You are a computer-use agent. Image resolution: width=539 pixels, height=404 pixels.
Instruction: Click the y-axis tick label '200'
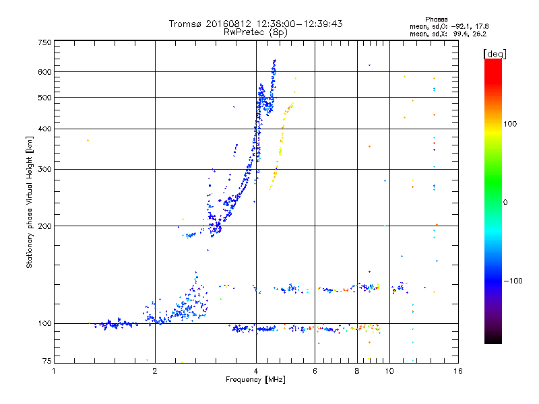pos(44,226)
